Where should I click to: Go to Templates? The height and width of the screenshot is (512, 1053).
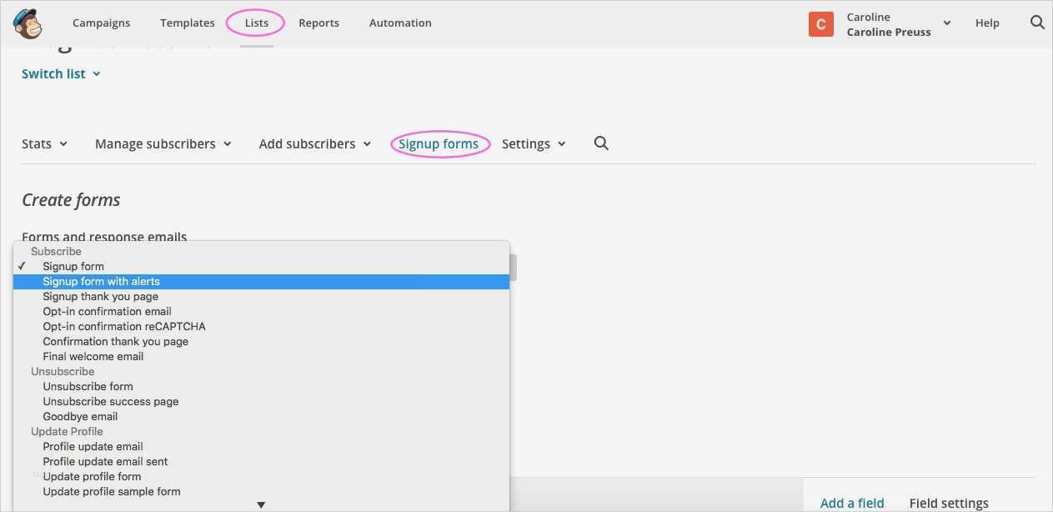188,23
